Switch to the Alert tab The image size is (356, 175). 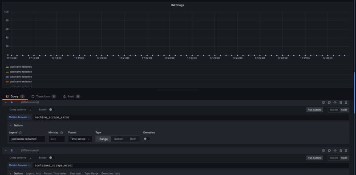(x=72, y=96)
